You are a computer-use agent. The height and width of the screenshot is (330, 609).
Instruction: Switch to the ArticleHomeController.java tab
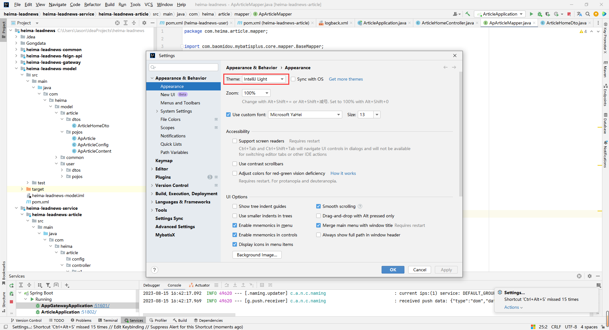pyautogui.click(x=447, y=23)
